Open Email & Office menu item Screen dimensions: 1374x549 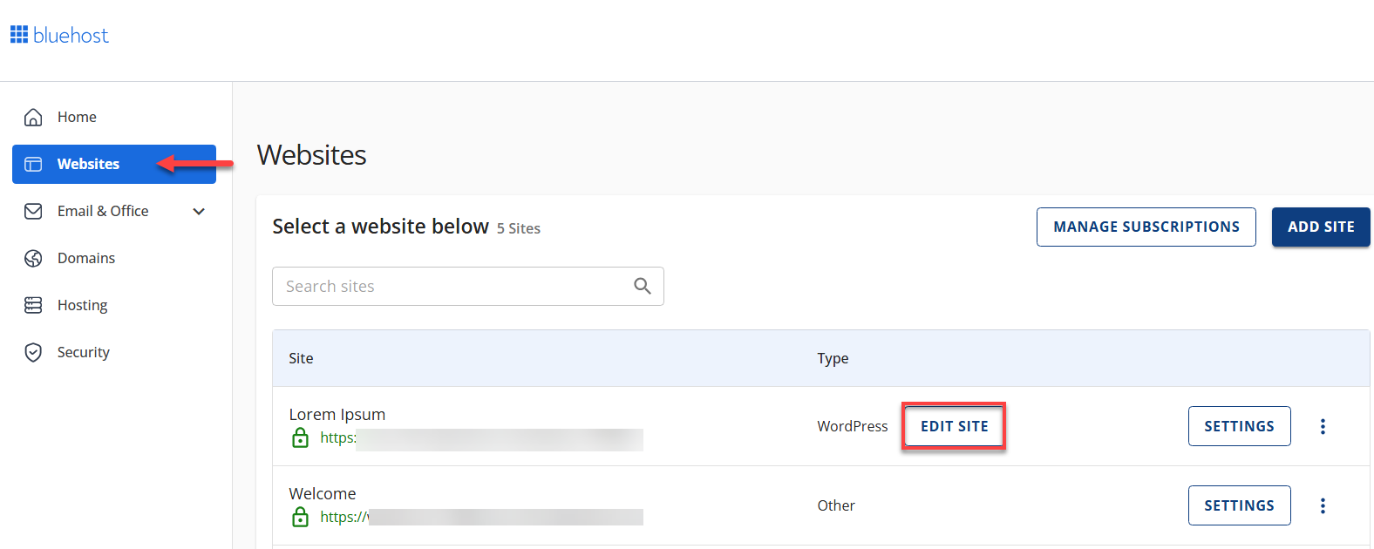pos(103,211)
